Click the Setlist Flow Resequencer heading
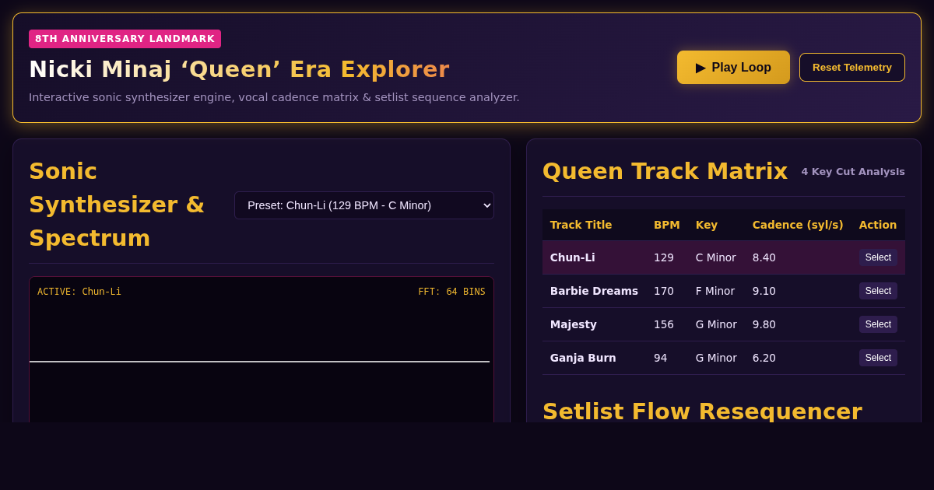This screenshot has width=934, height=490. [x=702, y=411]
